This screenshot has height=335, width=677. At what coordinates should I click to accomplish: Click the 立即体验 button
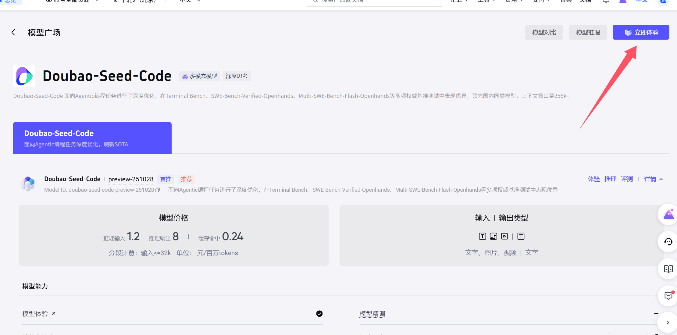coord(641,32)
